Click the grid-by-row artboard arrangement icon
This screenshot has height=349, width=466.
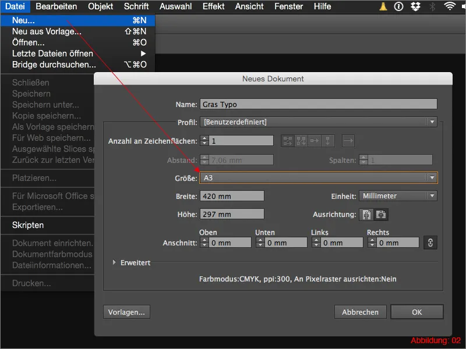[x=288, y=141]
